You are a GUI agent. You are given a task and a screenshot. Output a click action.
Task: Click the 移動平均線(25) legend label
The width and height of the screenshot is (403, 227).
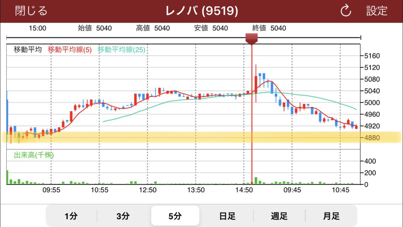point(121,50)
